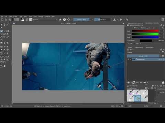Toggle wrap around mode icon
Image resolution: width=165 pixels, height=123 pixels.
[127, 19]
